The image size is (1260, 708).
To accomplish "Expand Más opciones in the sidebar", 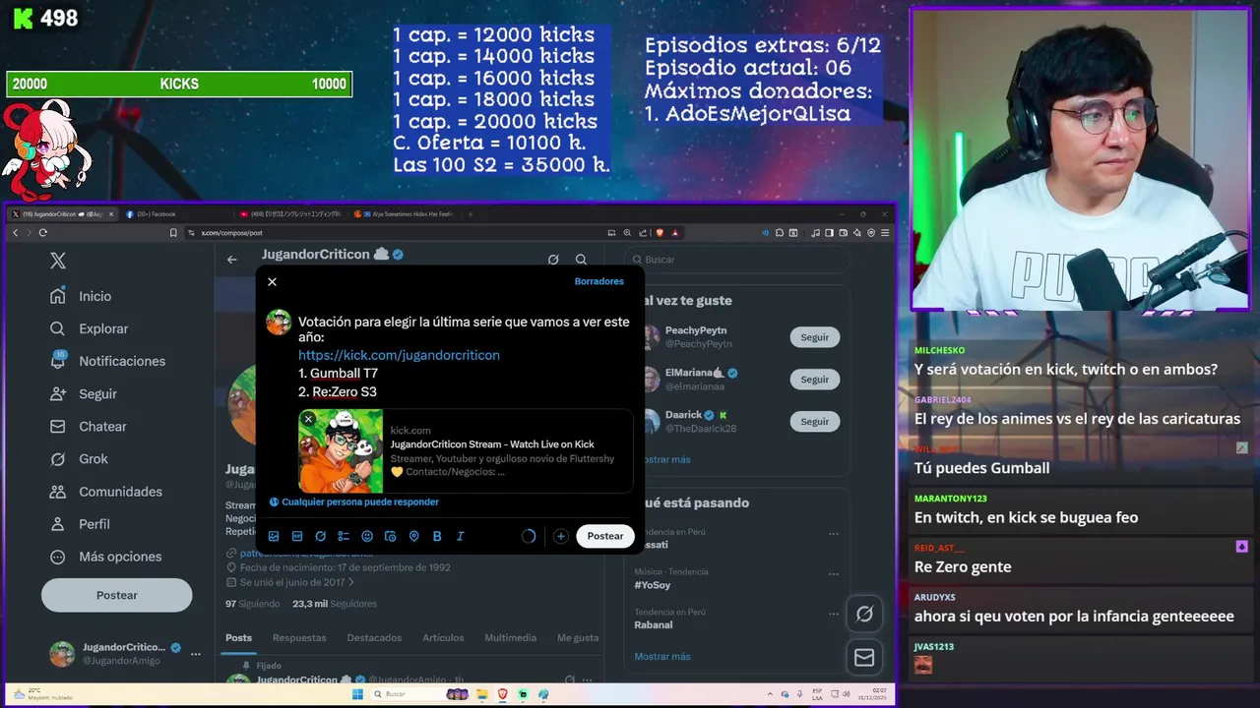I will (107, 556).
